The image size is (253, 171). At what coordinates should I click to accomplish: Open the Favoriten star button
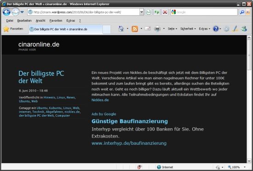pos(13,29)
